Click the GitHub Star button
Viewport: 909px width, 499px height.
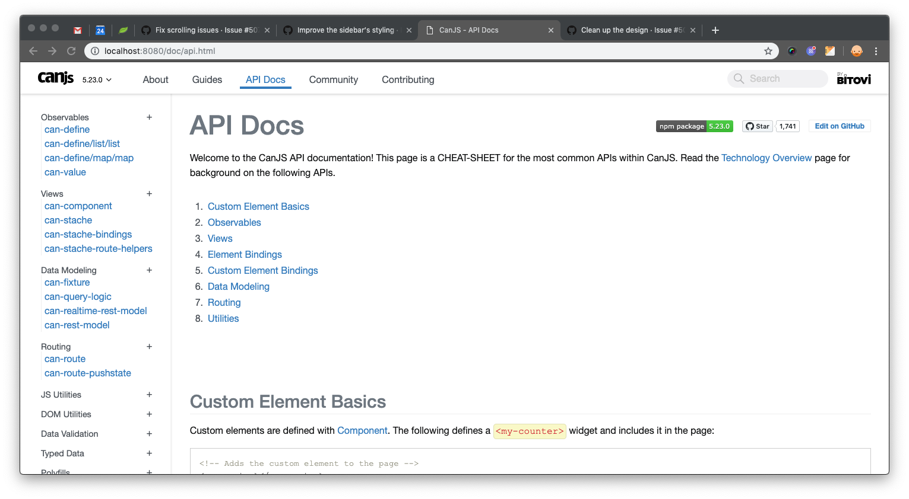click(758, 126)
